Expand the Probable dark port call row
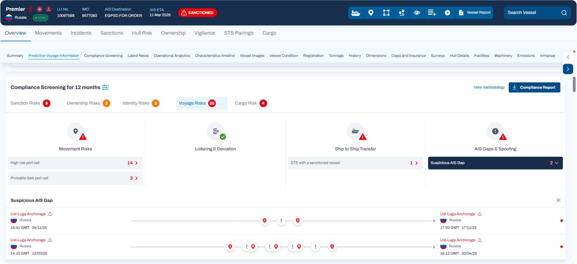This screenshot has height=264, width=577. click(136, 178)
